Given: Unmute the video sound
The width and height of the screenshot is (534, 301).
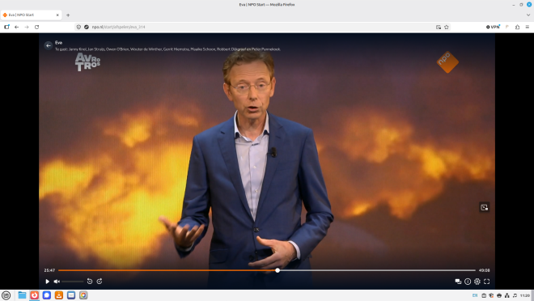Looking at the screenshot, I should 57,282.
